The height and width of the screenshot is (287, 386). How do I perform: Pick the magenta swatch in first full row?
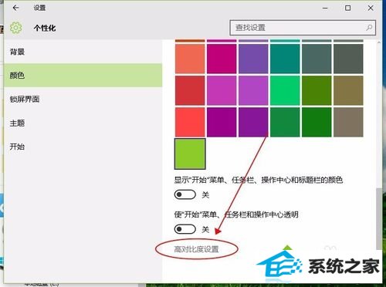(x=222, y=59)
